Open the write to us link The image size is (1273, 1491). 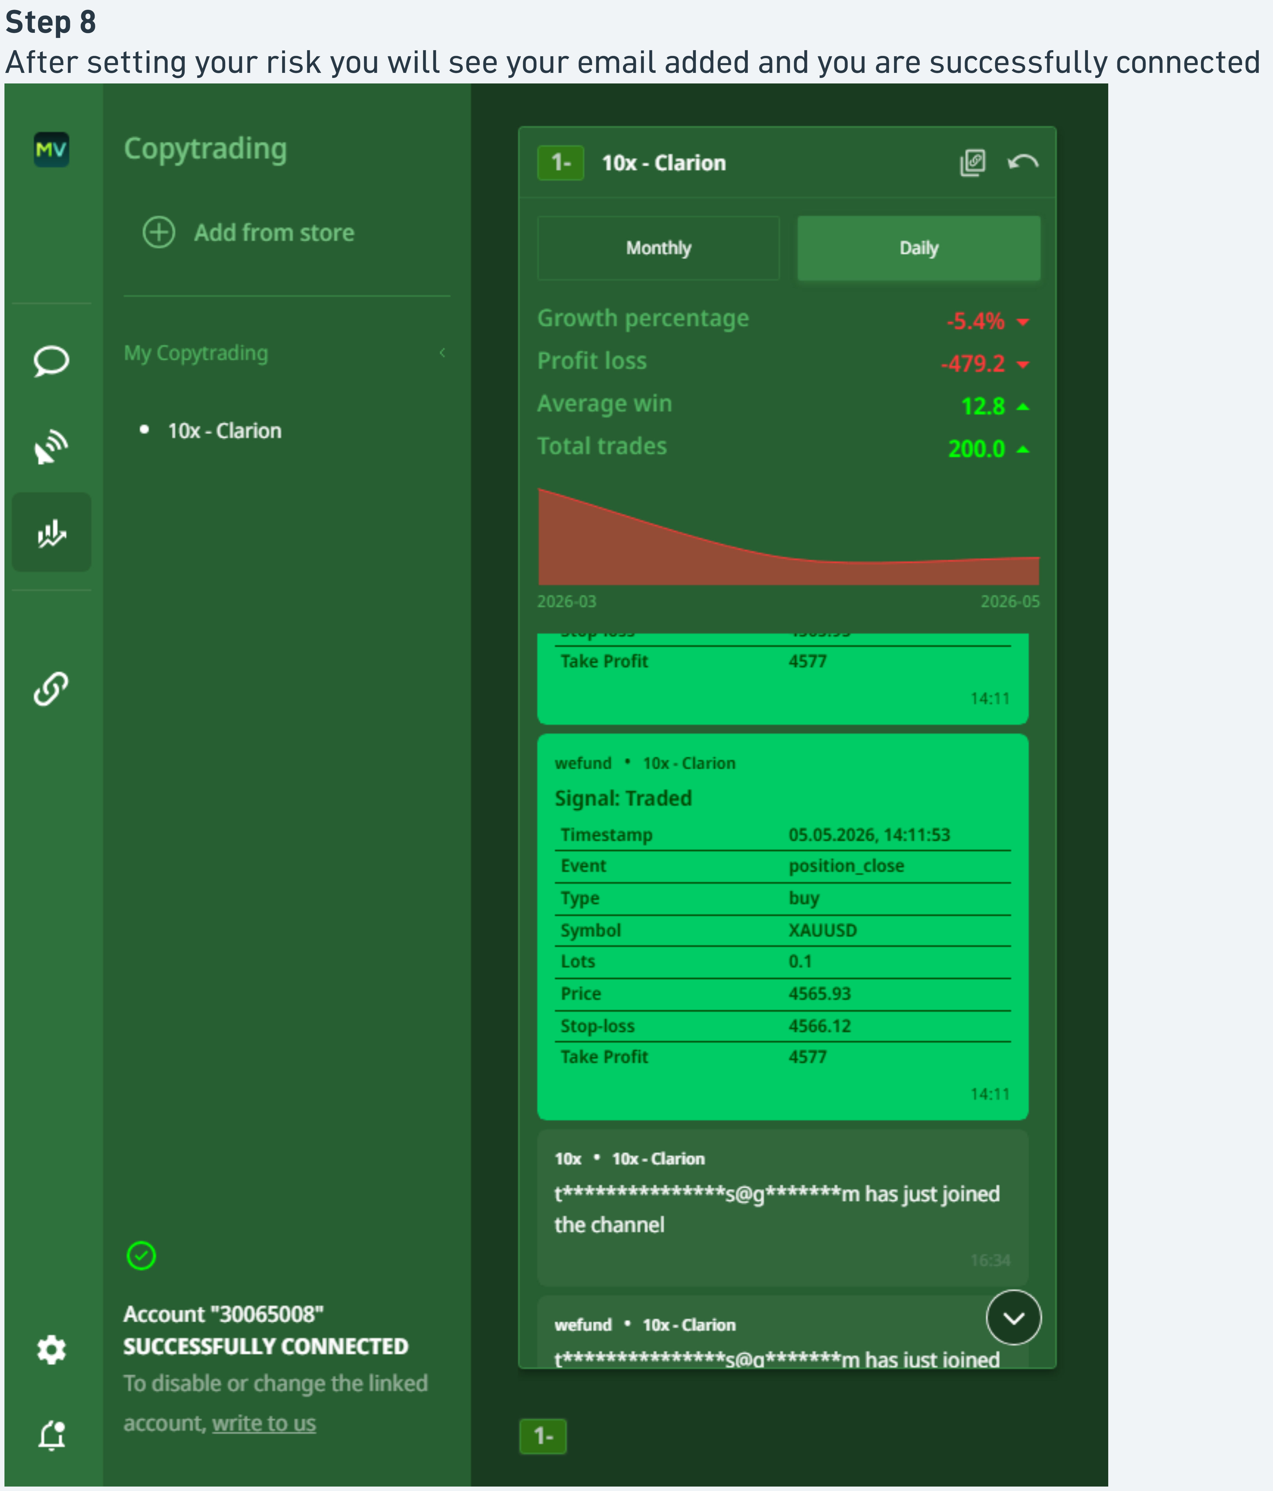264,1423
